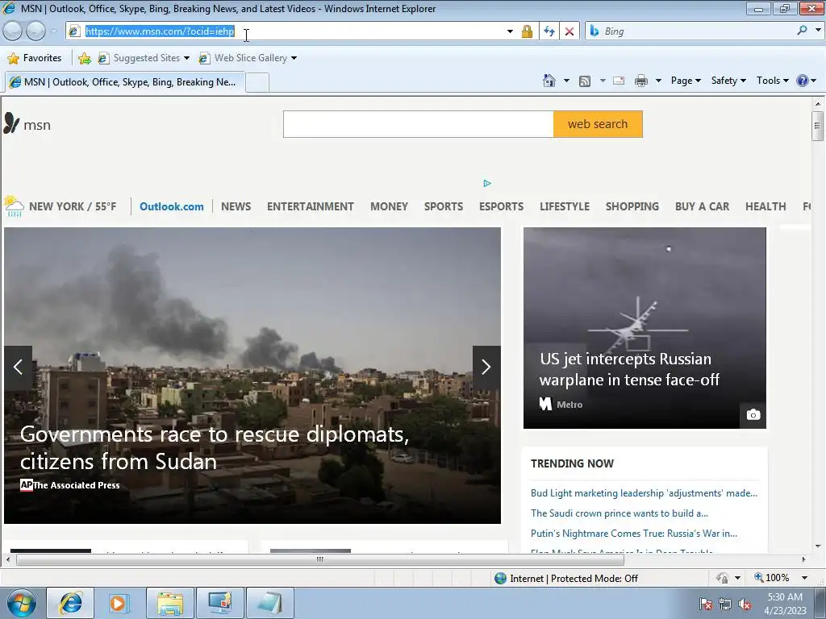
Task: Click the previous slide arrow on headline image
Action: pyautogui.click(x=18, y=368)
